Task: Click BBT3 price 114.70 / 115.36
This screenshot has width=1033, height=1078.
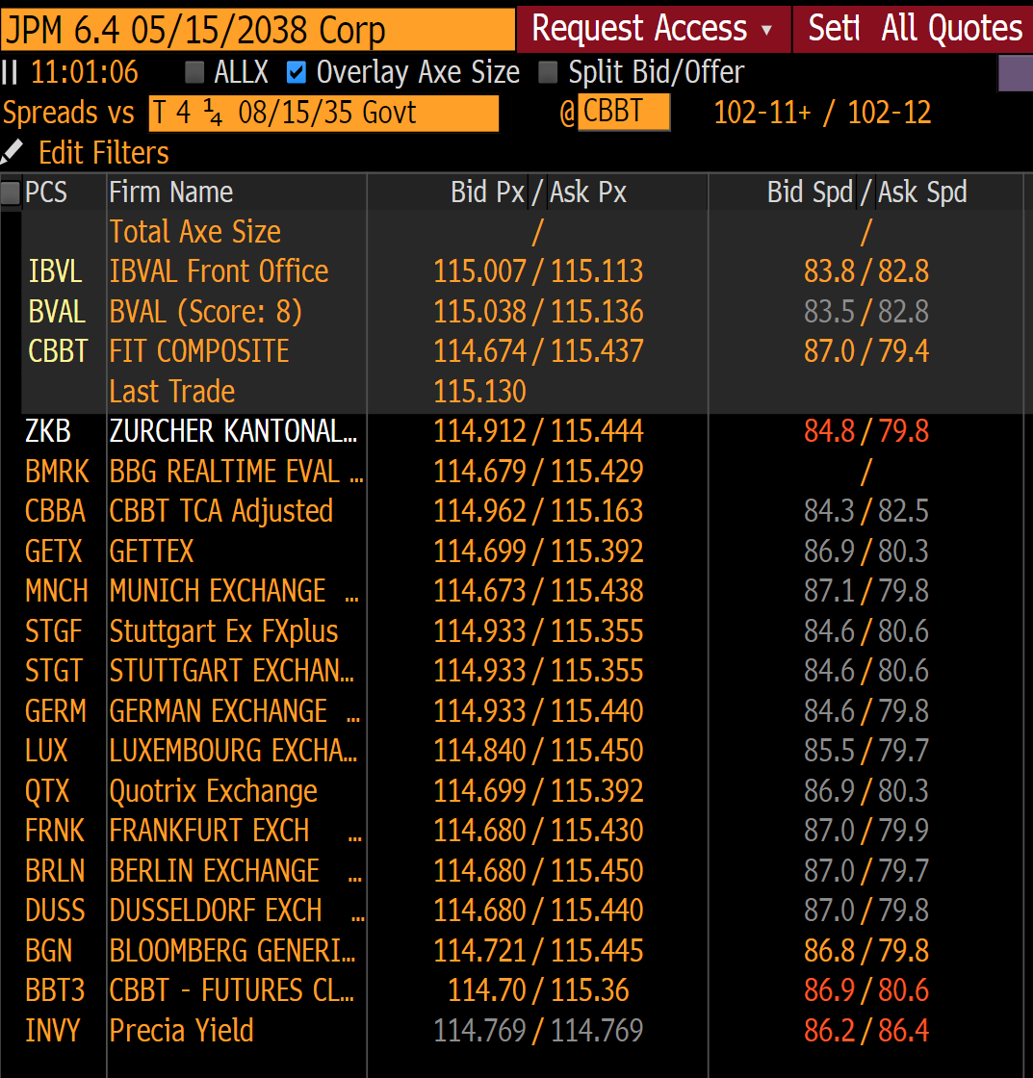Action: pyautogui.click(x=538, y=990)
